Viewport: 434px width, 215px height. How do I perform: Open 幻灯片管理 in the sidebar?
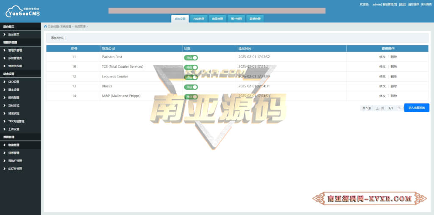coord(20,168)
